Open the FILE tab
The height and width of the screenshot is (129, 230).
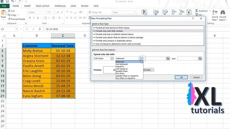tap(4, 6)
